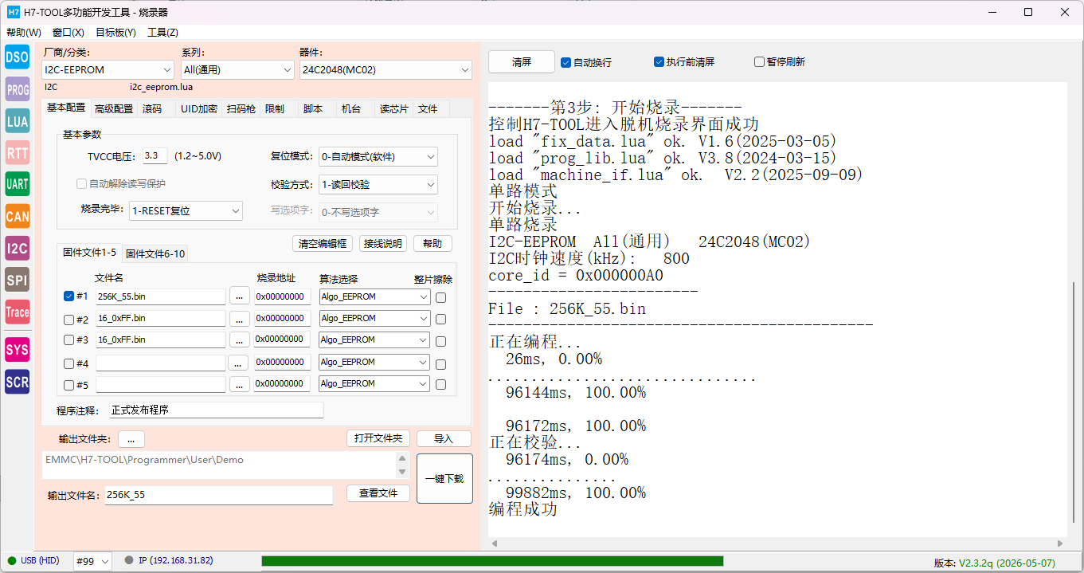
Task: Switch to the UART tool
Action: 17,184
